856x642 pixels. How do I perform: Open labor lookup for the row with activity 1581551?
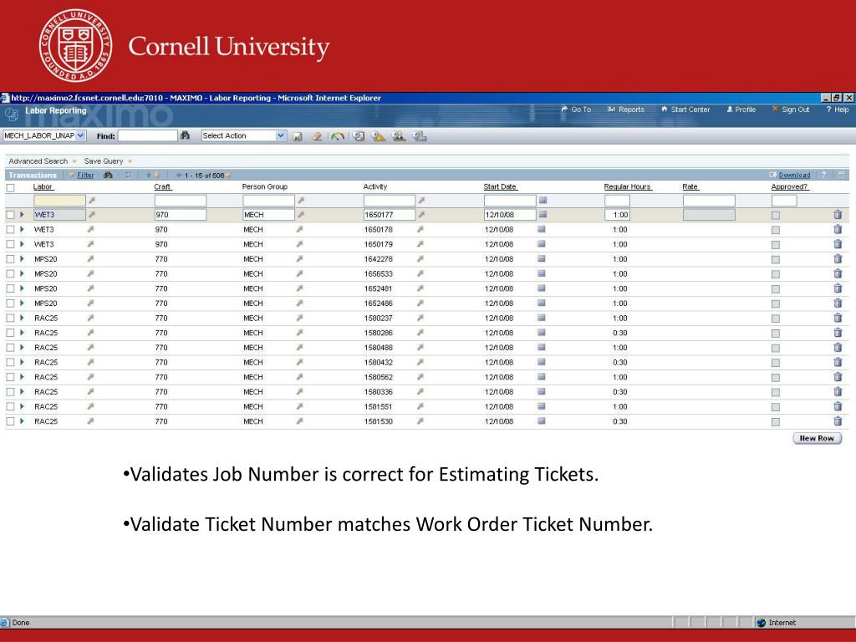click(90, 406)
